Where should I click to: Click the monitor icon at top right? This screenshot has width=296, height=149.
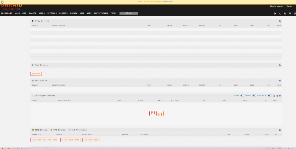tap(295, 14)
